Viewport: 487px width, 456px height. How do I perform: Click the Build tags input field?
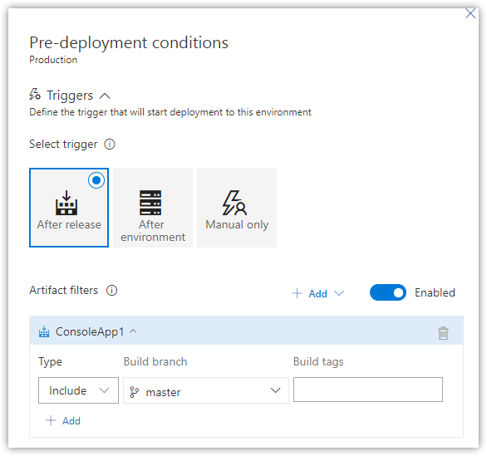click(x=368, y=390)
